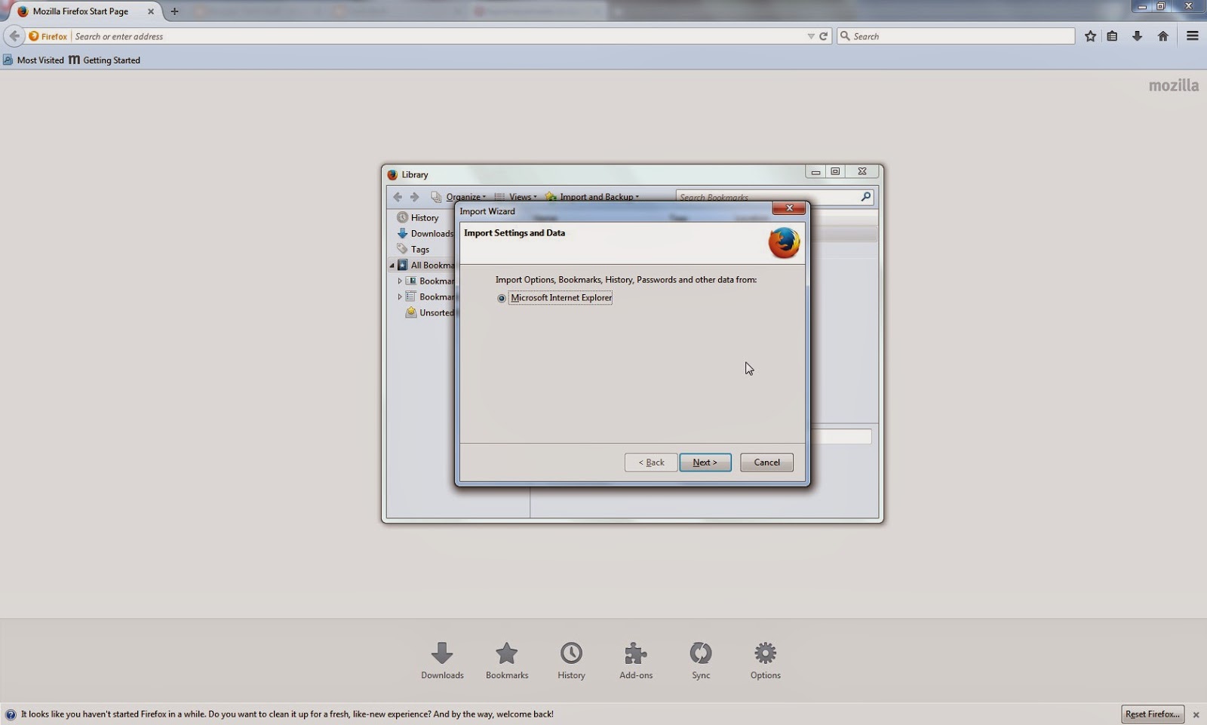1207x725 pixels.
Task: Focus the toolbar Search box
Action: tap(956, 36)
